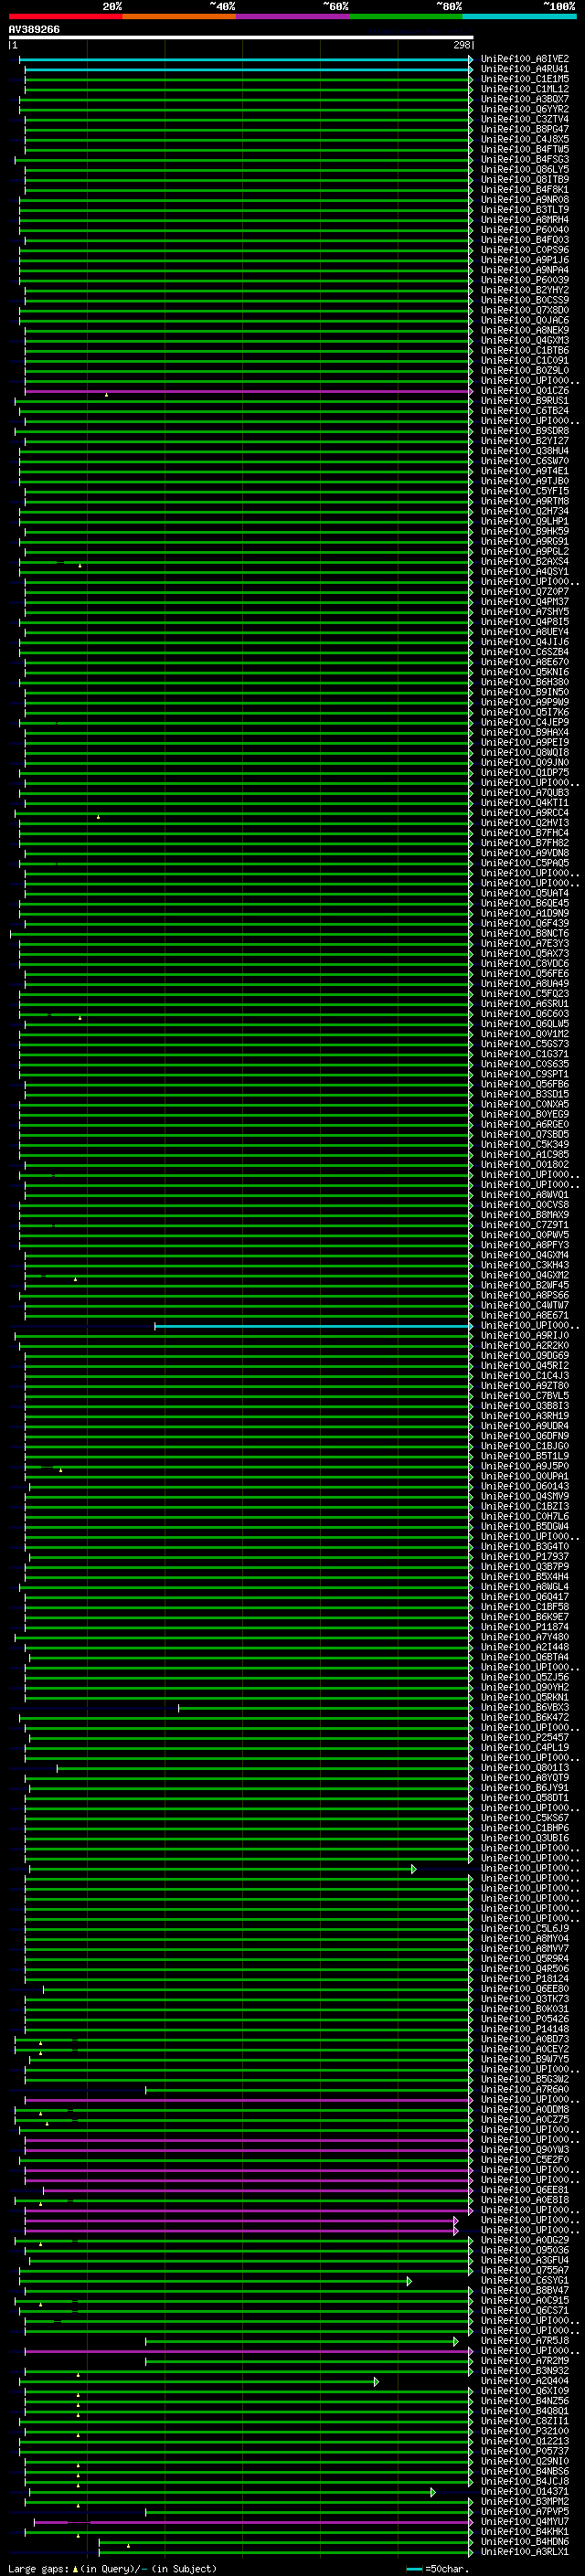Screen dimensions: 585x2576
Task: Select hit label UniRef100_P32100
Action: pos(525,2430)
